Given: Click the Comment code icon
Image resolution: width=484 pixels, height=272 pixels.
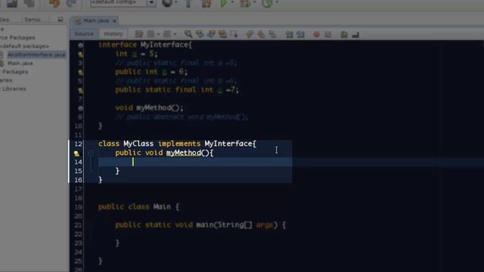Looking at the screenshot, I should pos(344,34).
